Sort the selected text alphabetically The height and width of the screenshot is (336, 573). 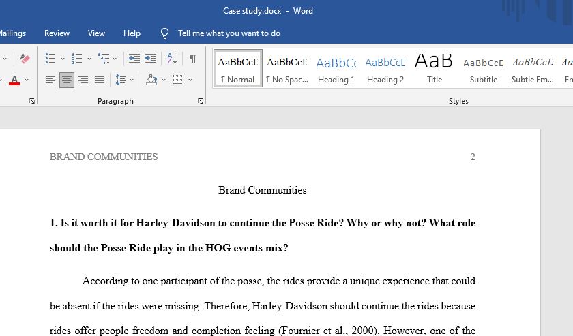(x=172, y=59)
